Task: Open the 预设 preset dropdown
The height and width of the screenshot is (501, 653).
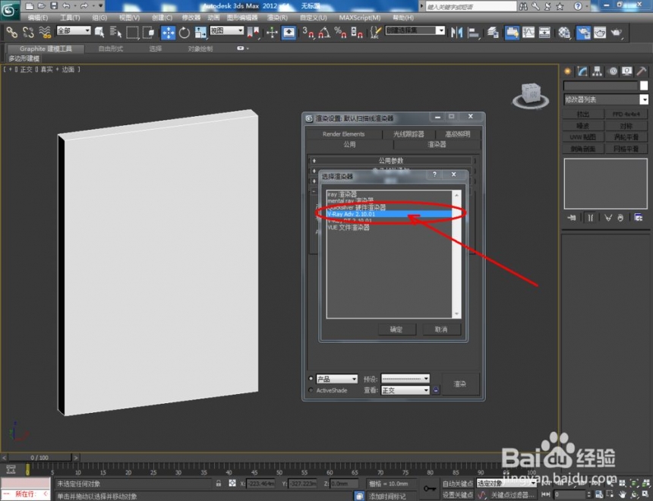Action: tap(405, 379)
